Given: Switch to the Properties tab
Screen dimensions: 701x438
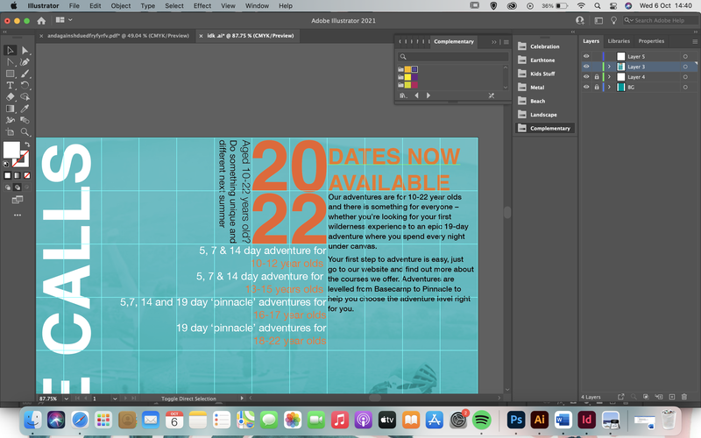Looking at the screenshot, I should (651, 41).
